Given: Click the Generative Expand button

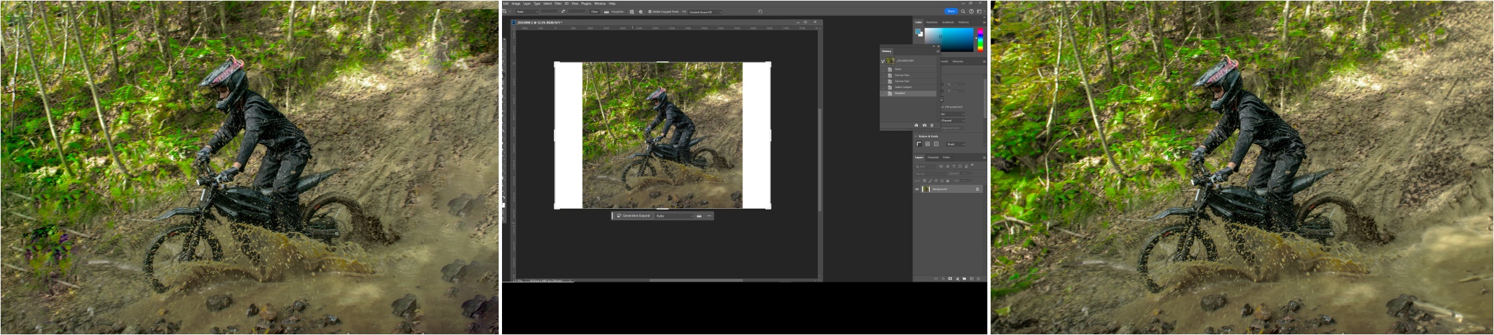Looking at the screenshot, I should pos(633,216).
